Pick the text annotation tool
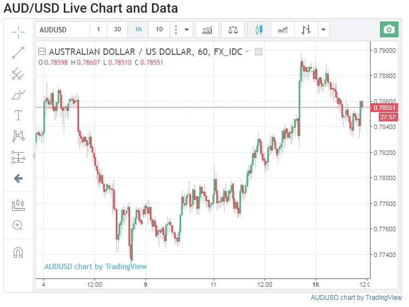The height and width of the screenshot is (307, 409). pos(18,115)
